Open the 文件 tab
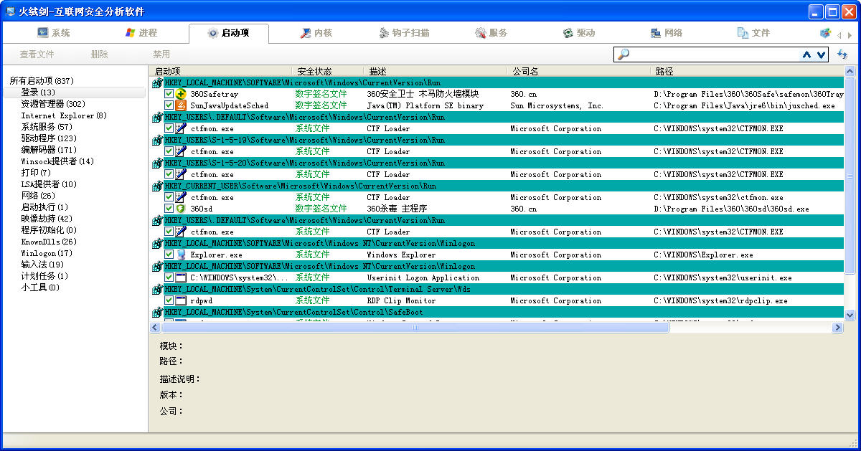 (x=754, y=33)
